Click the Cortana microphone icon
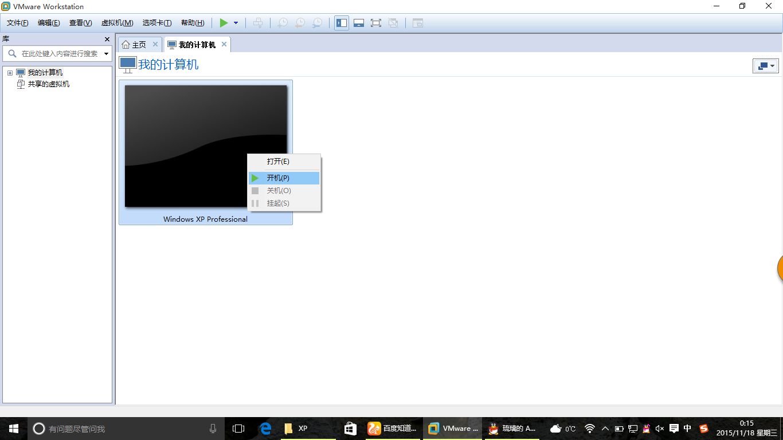783x440 pixels. pyautogui.click(x=213, y=429)
